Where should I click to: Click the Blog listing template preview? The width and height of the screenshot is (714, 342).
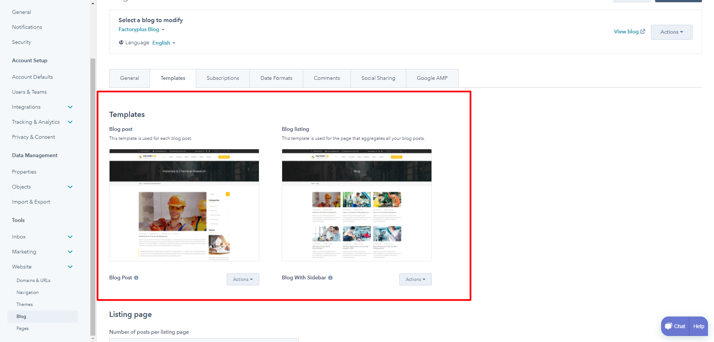(x=357, y=205)
